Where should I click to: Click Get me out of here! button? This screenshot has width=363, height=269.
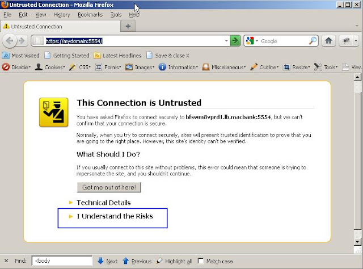109,187
